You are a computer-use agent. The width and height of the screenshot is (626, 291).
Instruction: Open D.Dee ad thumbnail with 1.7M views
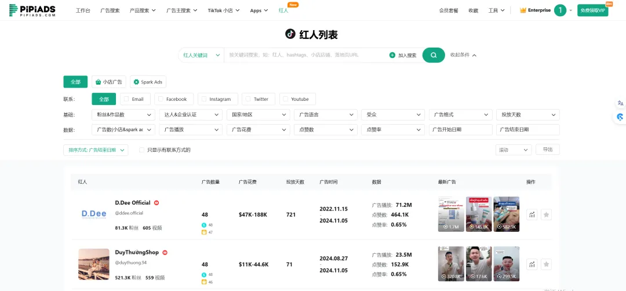[x=451, y=214]
